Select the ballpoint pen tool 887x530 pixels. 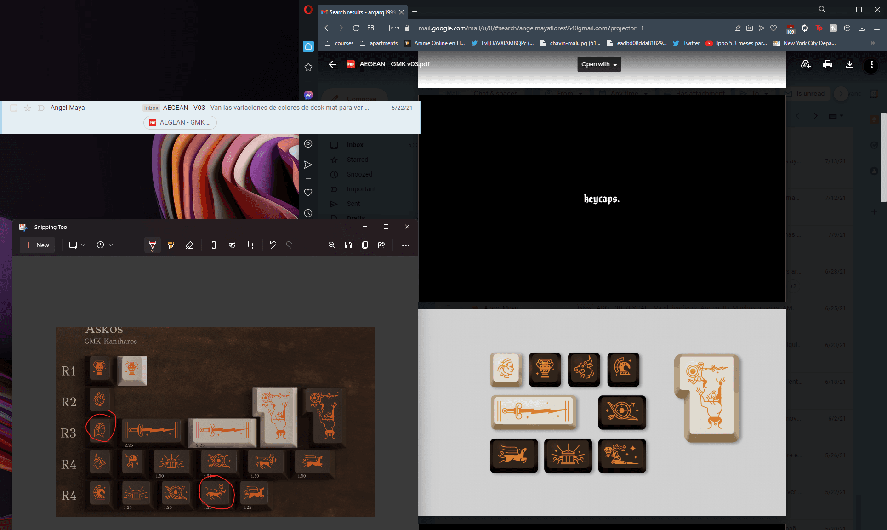coord(152,245)
